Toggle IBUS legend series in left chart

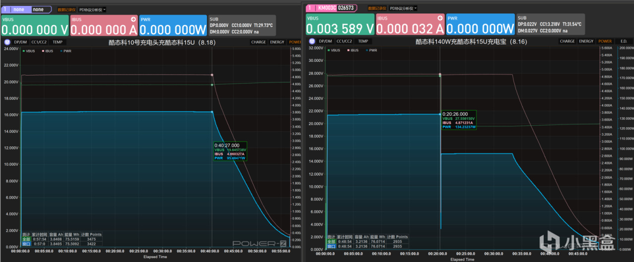click(x=48, y=51)
